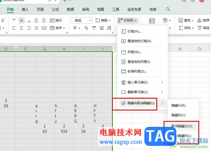Click the worksheet freeze panes icon
211x151 pixels.
pos(152,21)
